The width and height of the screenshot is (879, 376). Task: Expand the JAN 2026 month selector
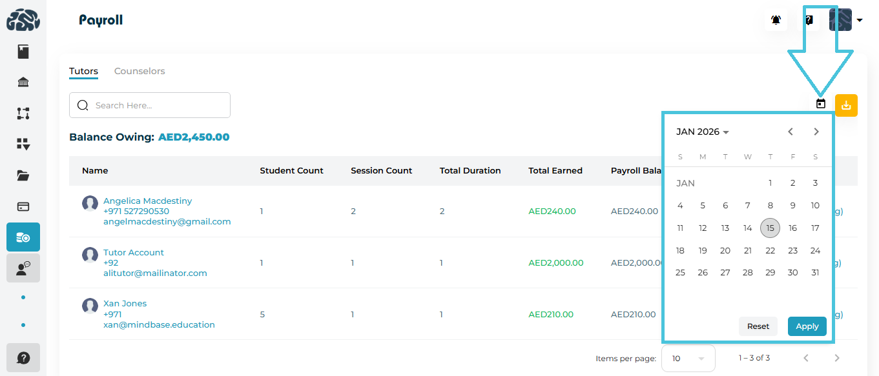(703, 132)
